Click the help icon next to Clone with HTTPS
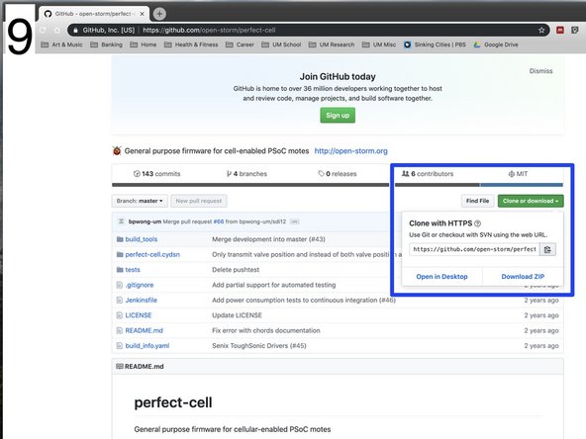The width and height of the screenshot is (586, 439). [x=477, y=223]
